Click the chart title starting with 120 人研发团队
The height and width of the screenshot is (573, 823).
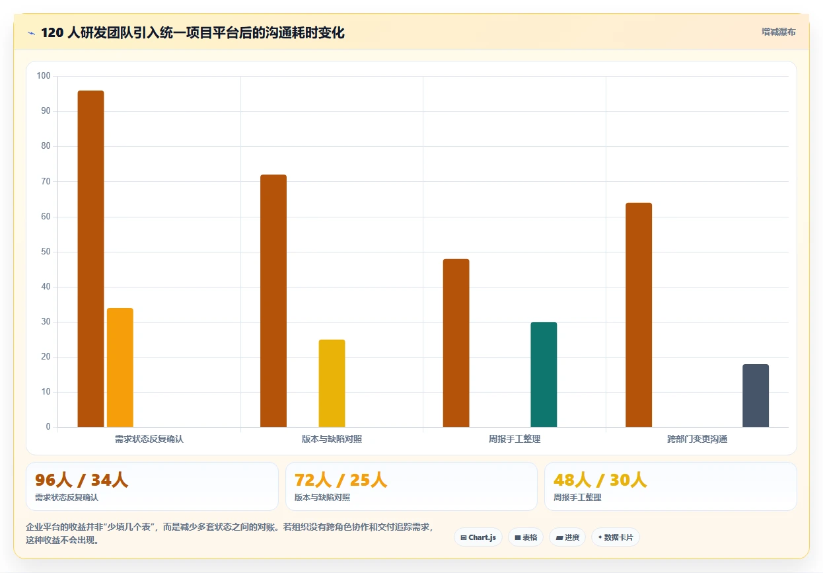pos(193,32)
